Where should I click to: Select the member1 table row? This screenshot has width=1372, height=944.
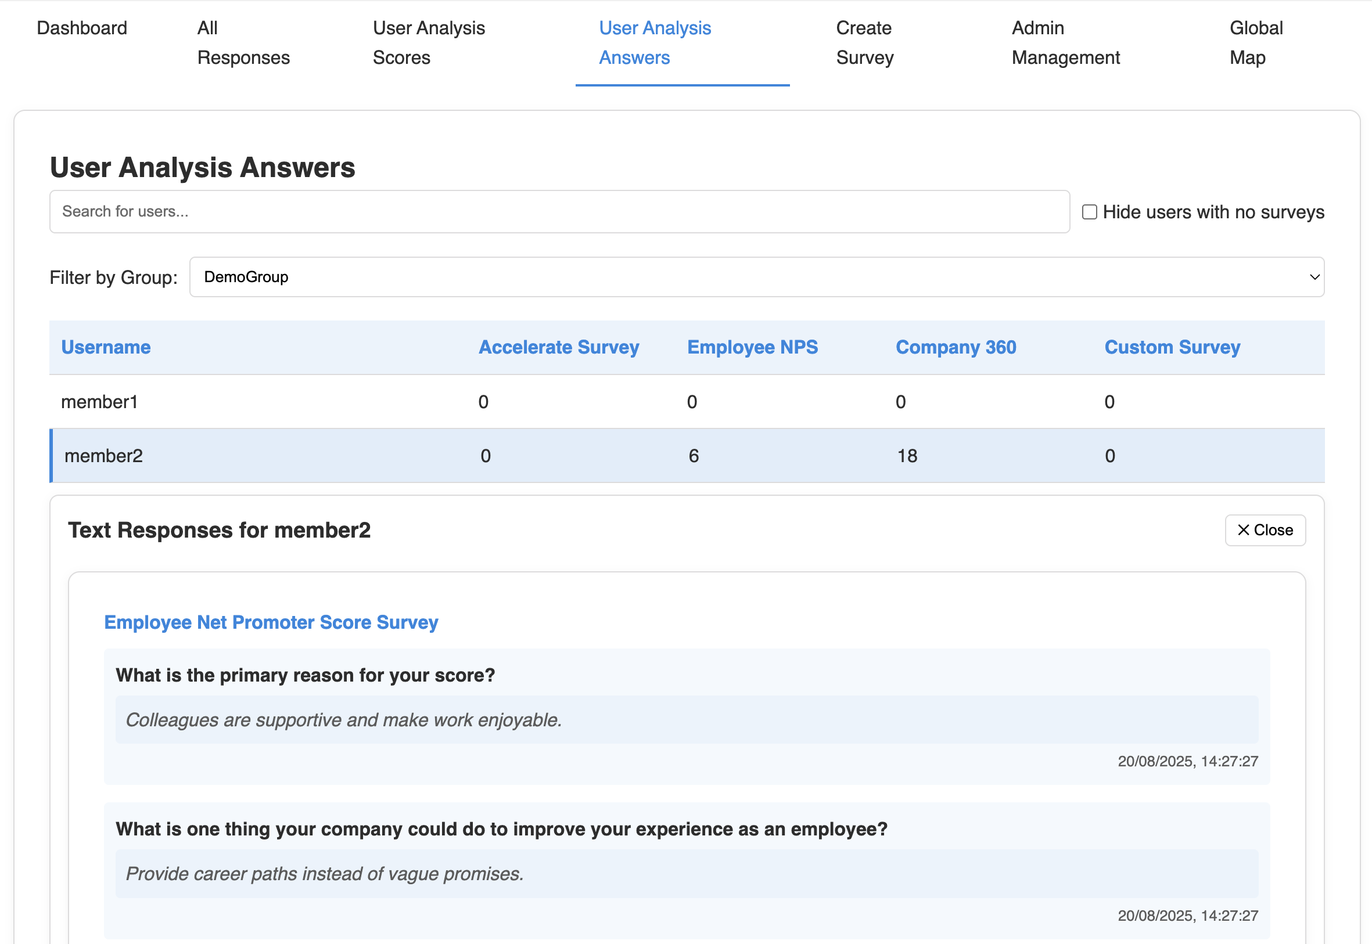pos(99,402)
